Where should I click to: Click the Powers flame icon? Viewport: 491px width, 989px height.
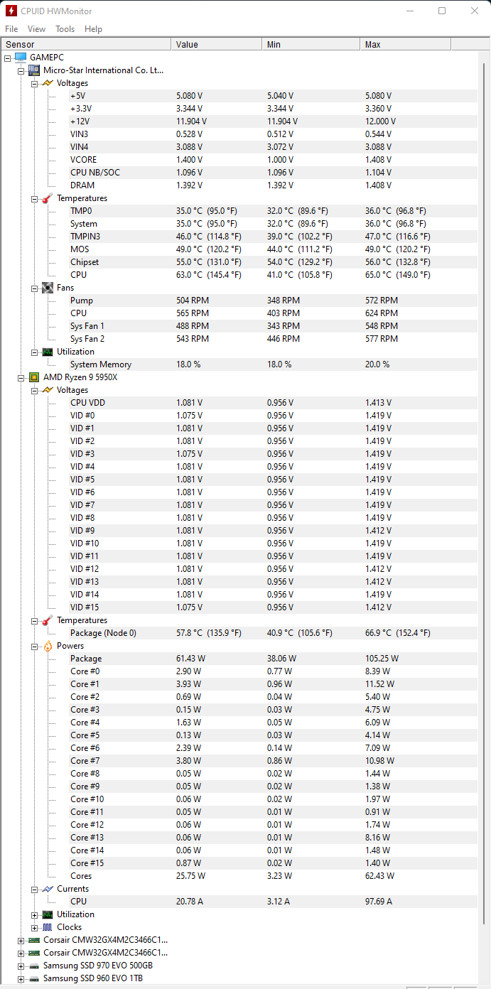pos(48,646)
